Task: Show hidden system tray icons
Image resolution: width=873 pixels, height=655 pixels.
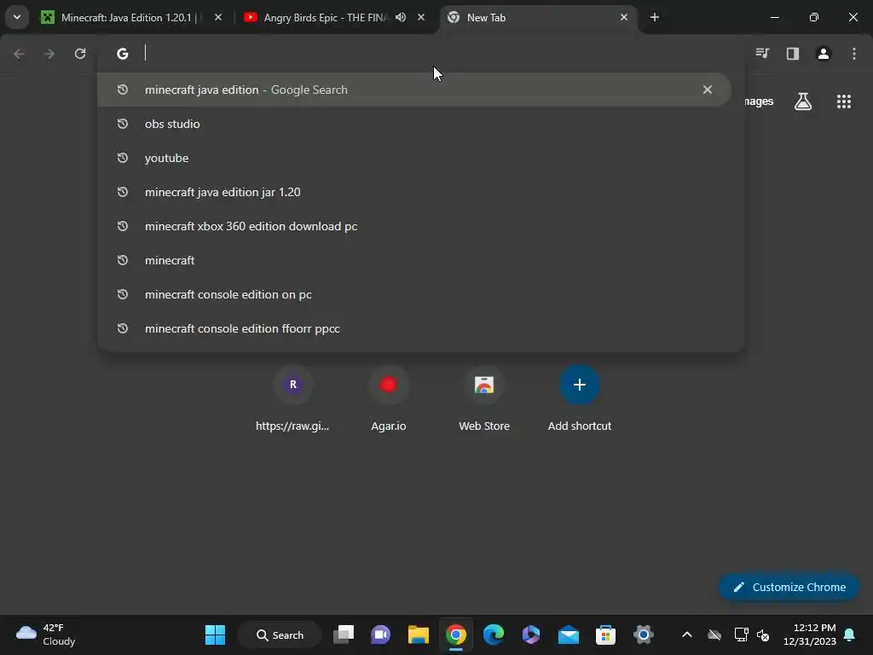Action: click(687, 635)
